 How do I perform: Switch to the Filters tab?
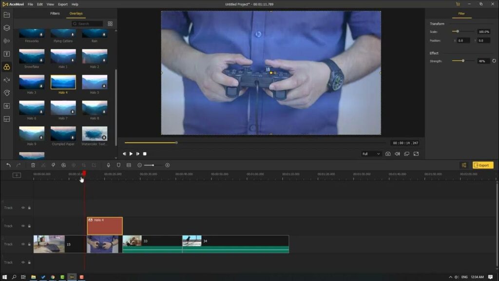(55, 13)
